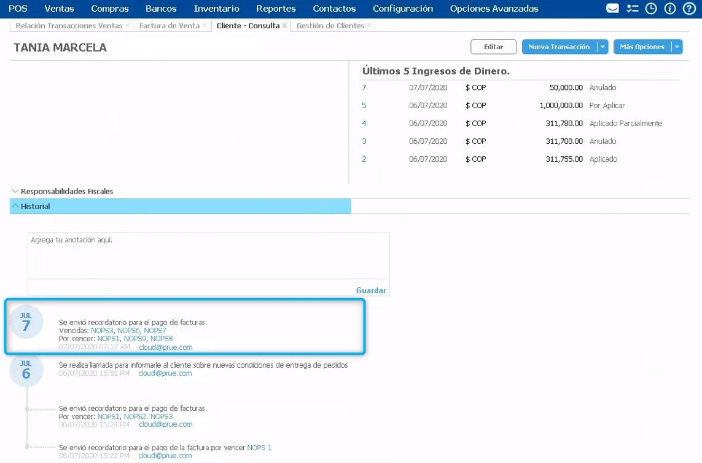The width and height of the screenshot is (702, 463).
Task: Collapse the Historial section
Action: [16, 207]
